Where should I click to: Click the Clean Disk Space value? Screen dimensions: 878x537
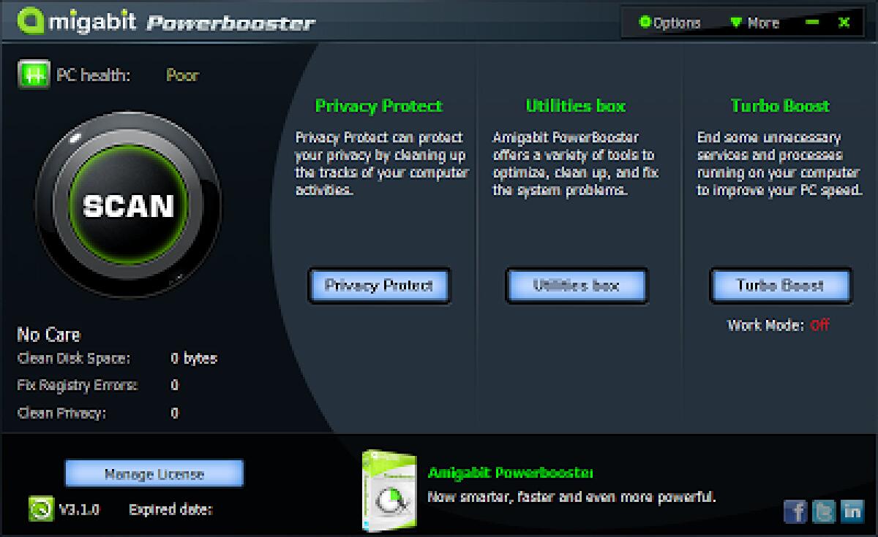pyautogui.click(x=195, y=359)
